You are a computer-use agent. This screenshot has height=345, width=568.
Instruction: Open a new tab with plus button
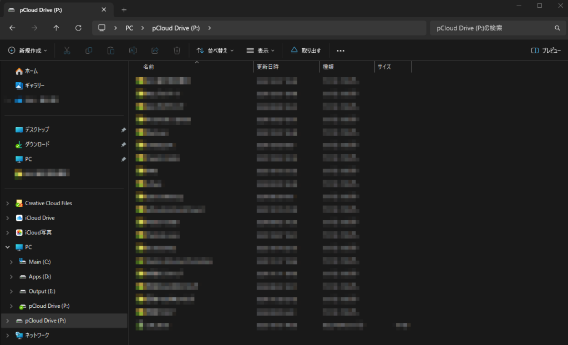click(124, 10)
